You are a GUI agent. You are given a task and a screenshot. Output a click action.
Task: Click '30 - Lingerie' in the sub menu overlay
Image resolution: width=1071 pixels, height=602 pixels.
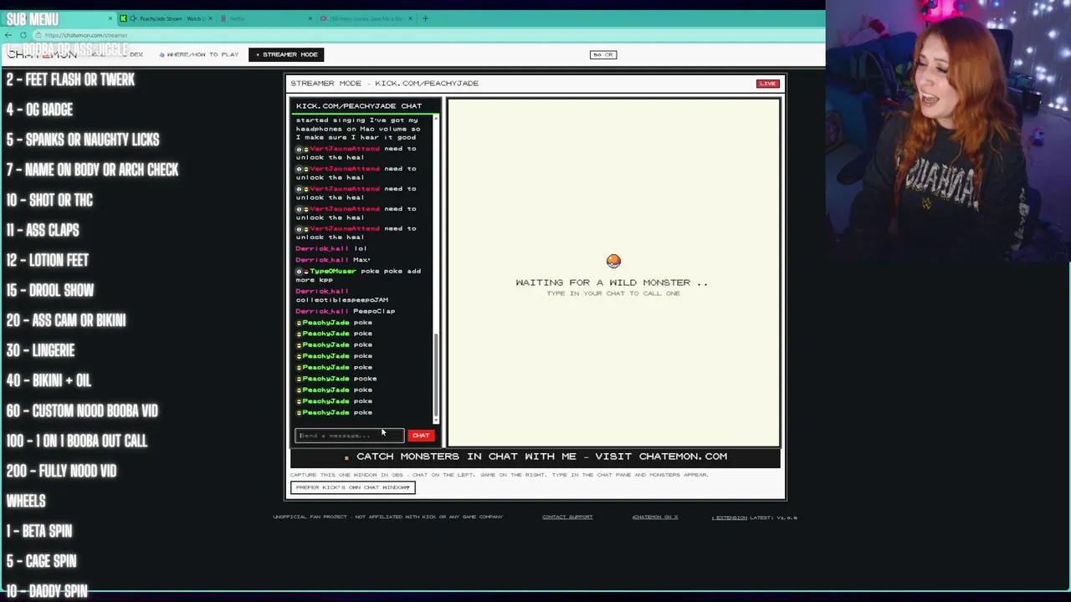click(41, 350)
